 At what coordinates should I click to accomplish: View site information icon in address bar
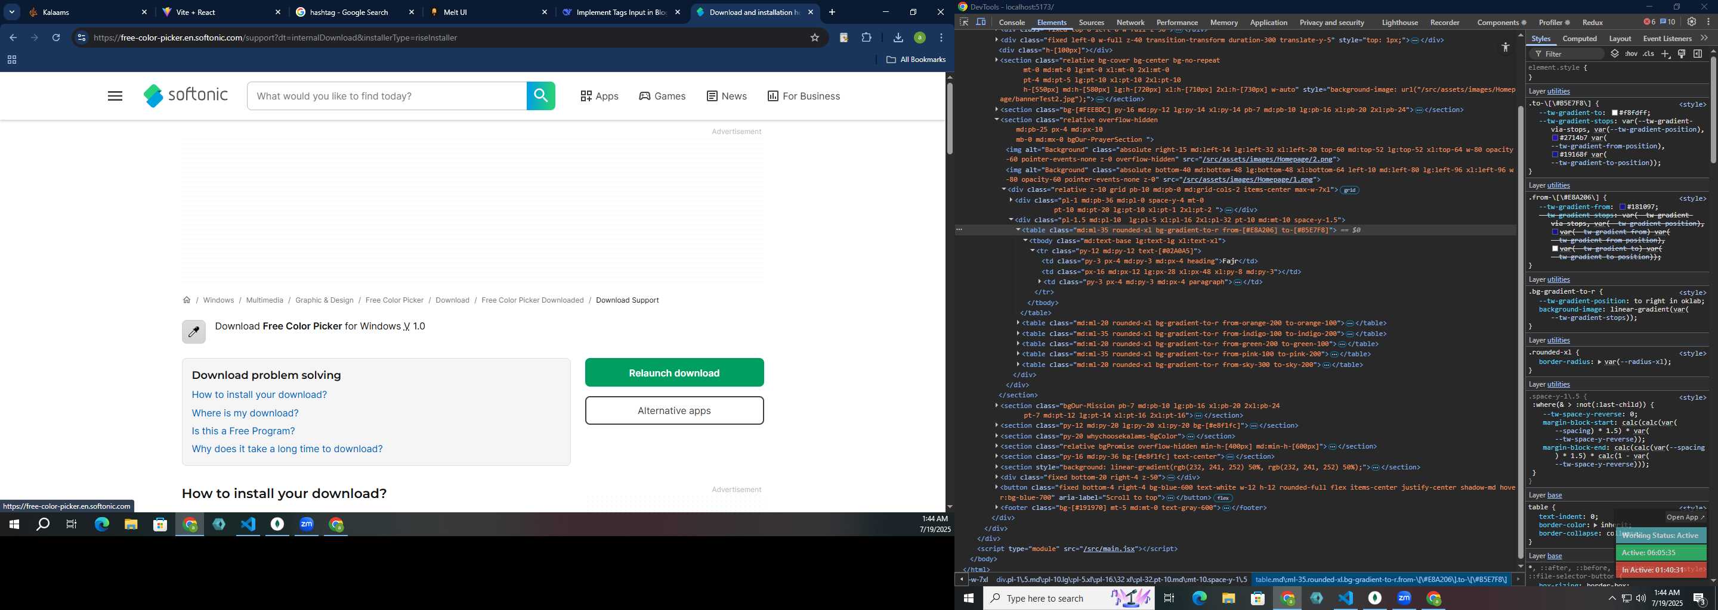81,38
